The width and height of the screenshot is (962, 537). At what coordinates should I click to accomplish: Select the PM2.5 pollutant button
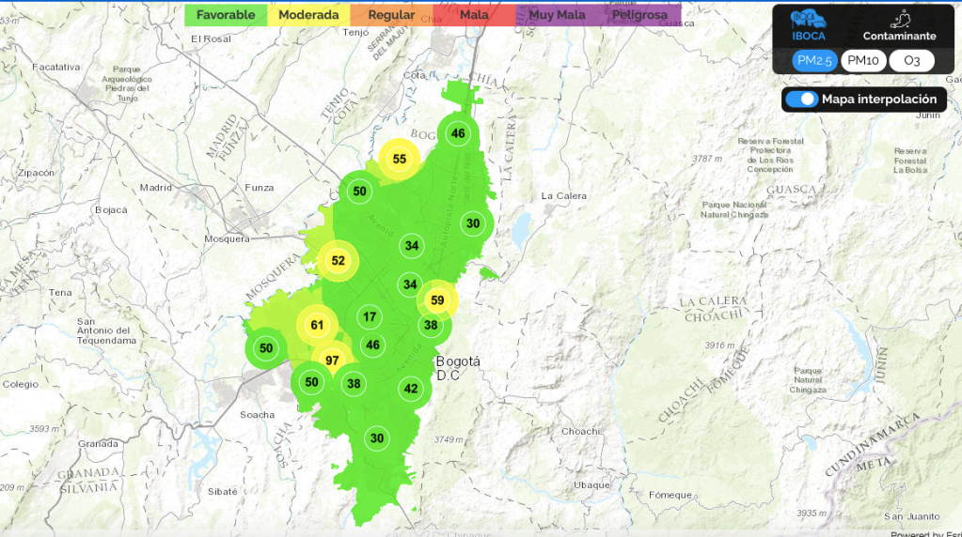coord(814,61)
